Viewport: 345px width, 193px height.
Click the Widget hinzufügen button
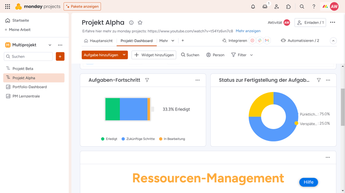click(154, 55)
